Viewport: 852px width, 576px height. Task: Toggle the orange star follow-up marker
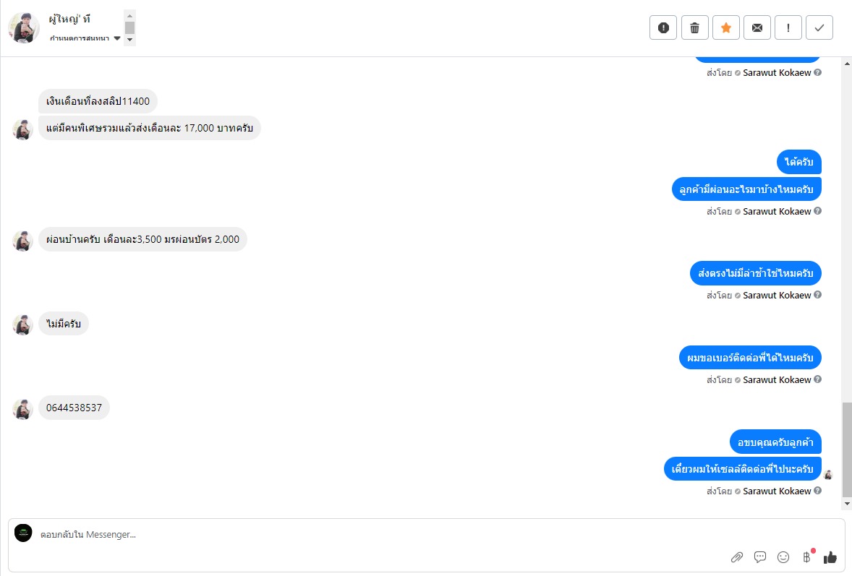point(725,28)
